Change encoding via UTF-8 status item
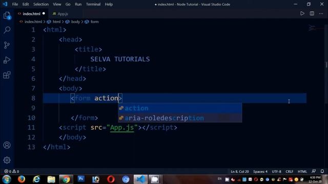 pos(276,172)
